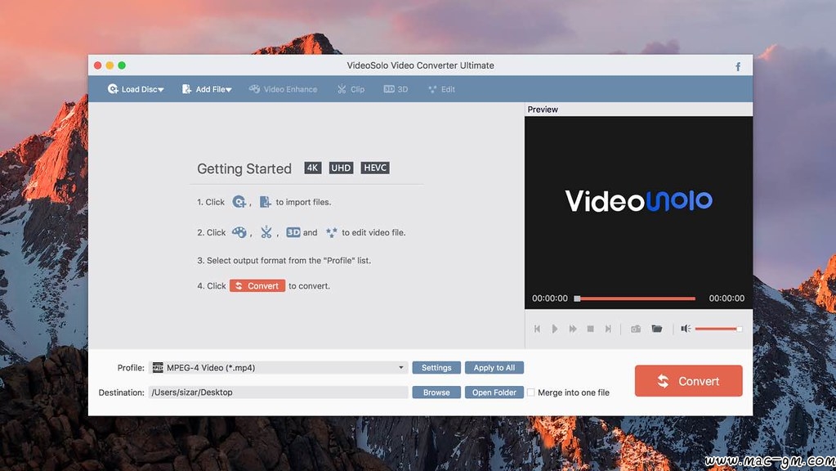Open profile Settings
Viewport: 836px width, 471px height.
[x=436, y=367]
